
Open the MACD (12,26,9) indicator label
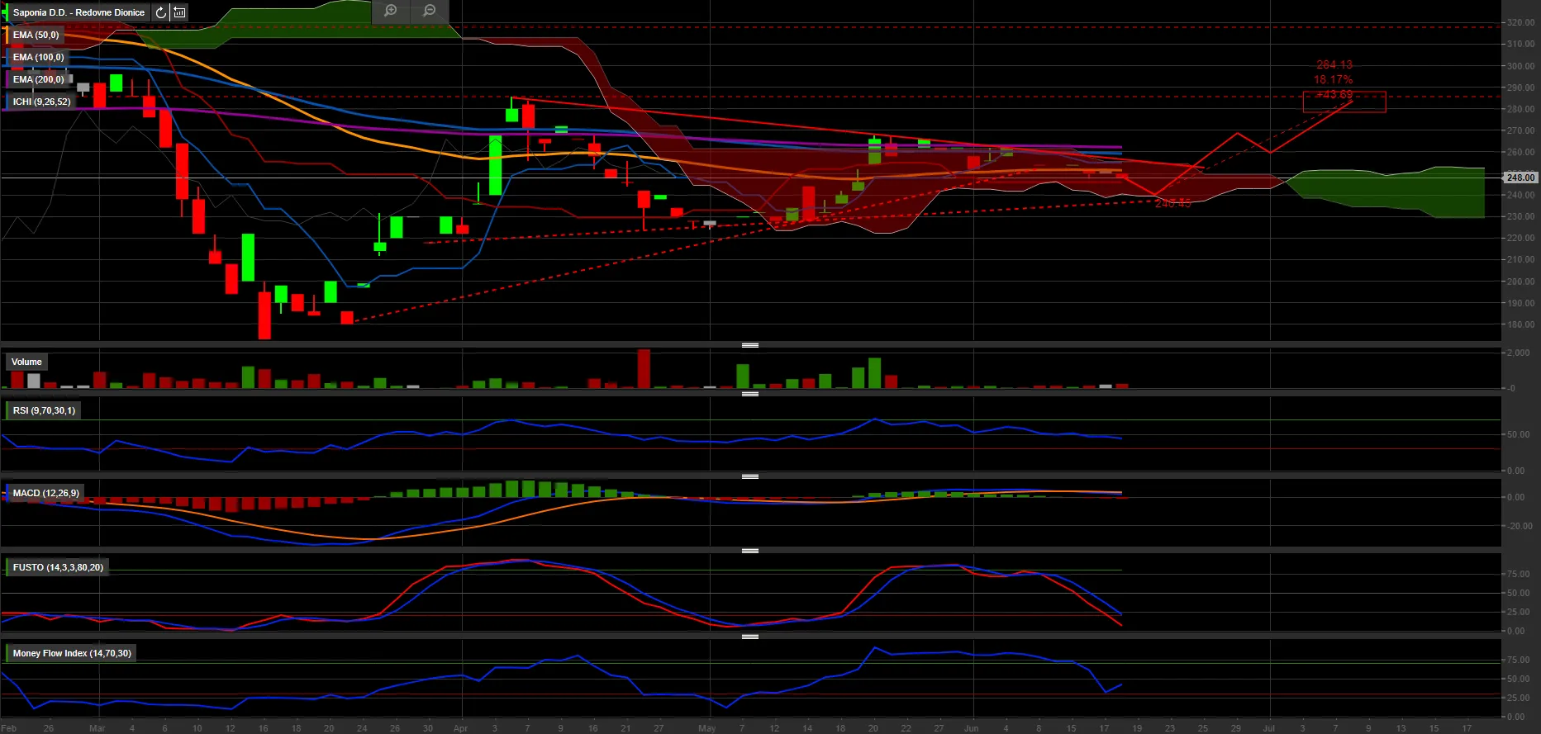(46, 493)
